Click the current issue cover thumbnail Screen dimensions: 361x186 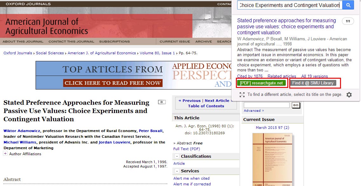(x=272, y=159)
